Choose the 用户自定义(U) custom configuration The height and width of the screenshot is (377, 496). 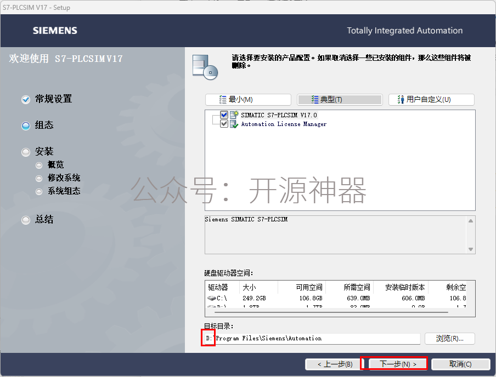[431, 100]
